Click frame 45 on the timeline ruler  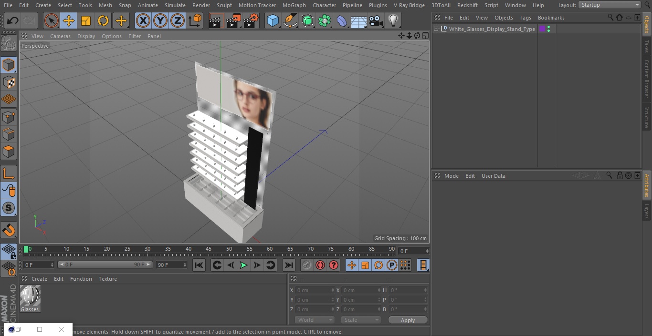tap(209, 249)
